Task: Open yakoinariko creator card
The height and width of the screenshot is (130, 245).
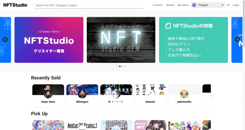Action: pyautogui.click(x=184, y=96)
